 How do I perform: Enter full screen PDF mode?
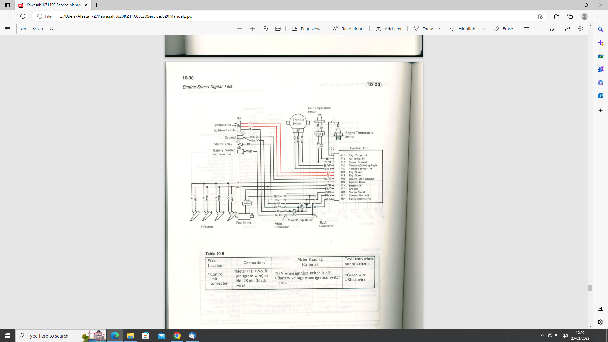click(x=567, y=29)
